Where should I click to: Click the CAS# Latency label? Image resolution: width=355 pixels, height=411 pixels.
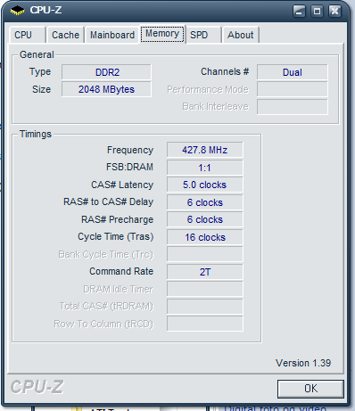coord(122,185)
